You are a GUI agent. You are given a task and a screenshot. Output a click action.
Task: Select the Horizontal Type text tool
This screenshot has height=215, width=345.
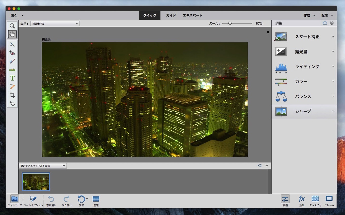point(12,78)
